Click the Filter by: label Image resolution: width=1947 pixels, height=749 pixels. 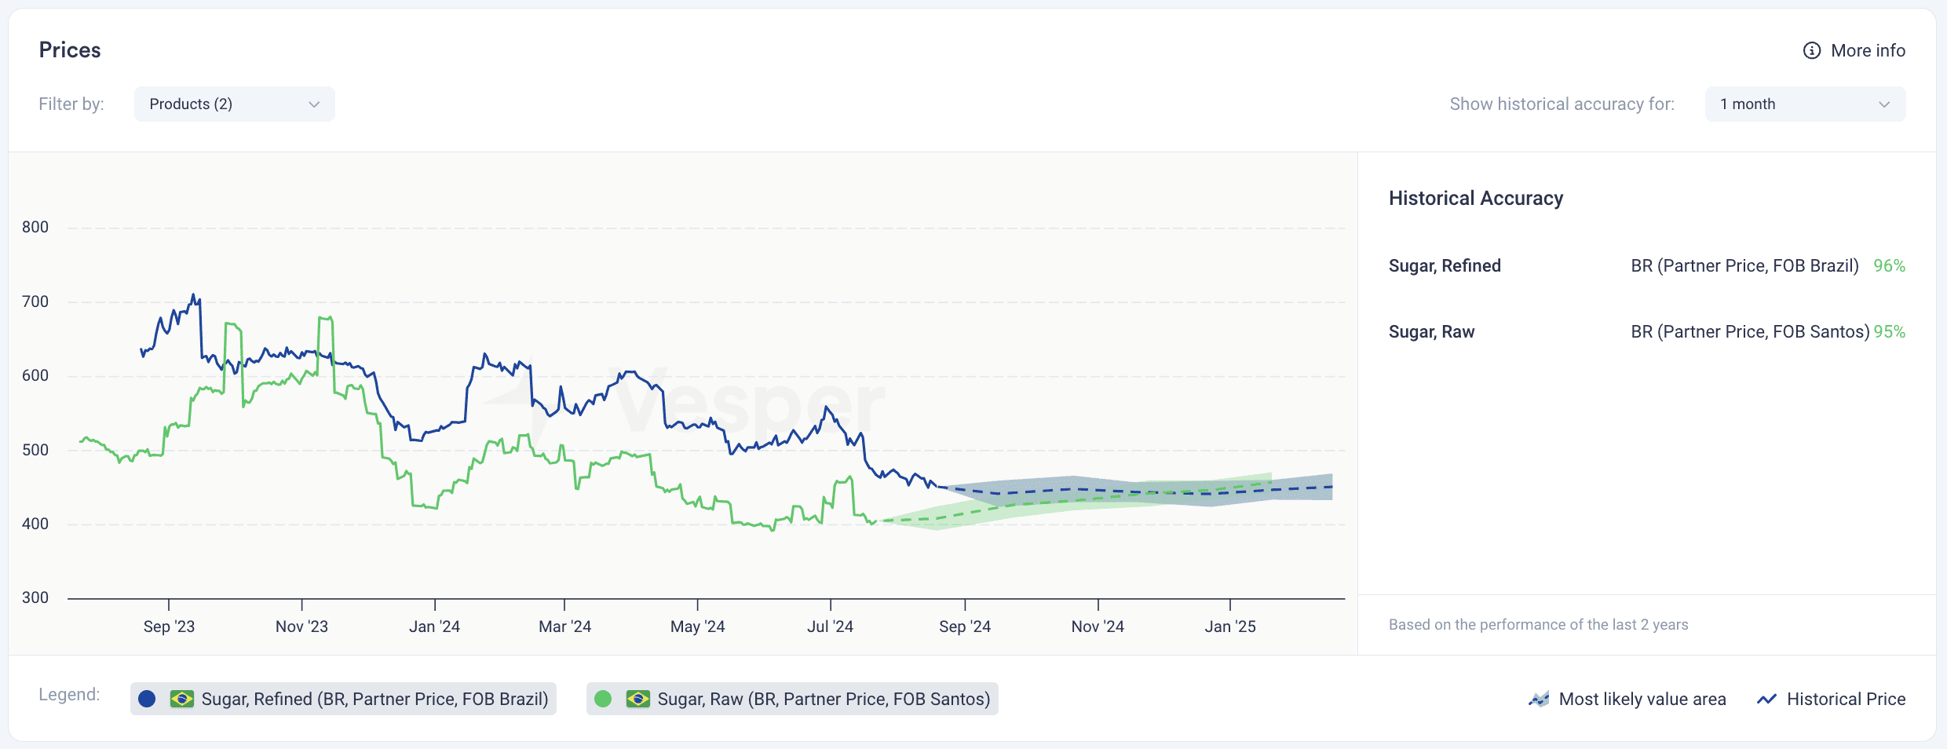(71, 104)
